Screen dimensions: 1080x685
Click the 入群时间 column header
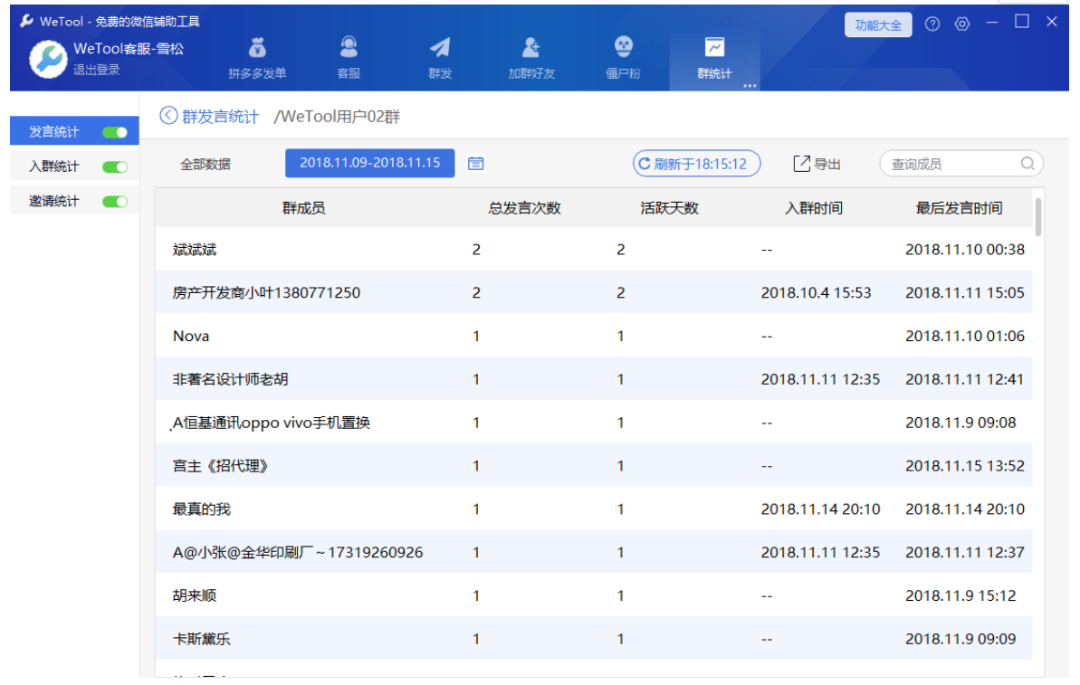[814, 208]
